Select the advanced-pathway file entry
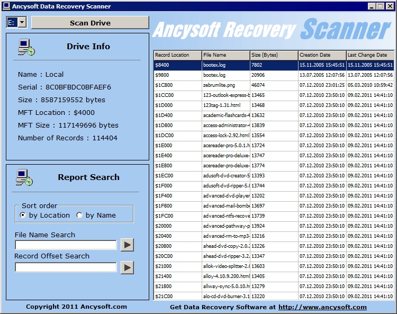 click(226, 226)
